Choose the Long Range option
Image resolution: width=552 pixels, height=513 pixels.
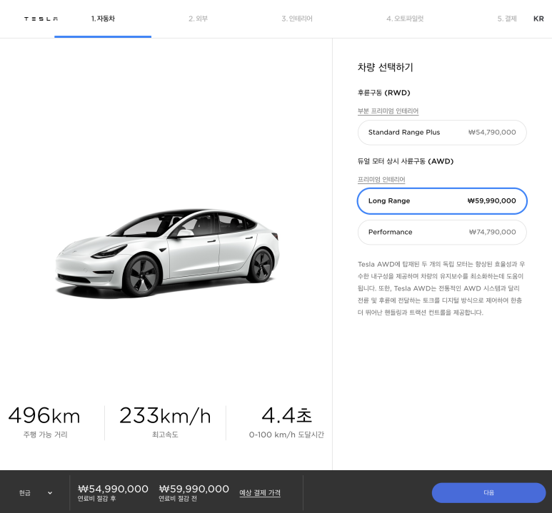[x=442, y=201]
